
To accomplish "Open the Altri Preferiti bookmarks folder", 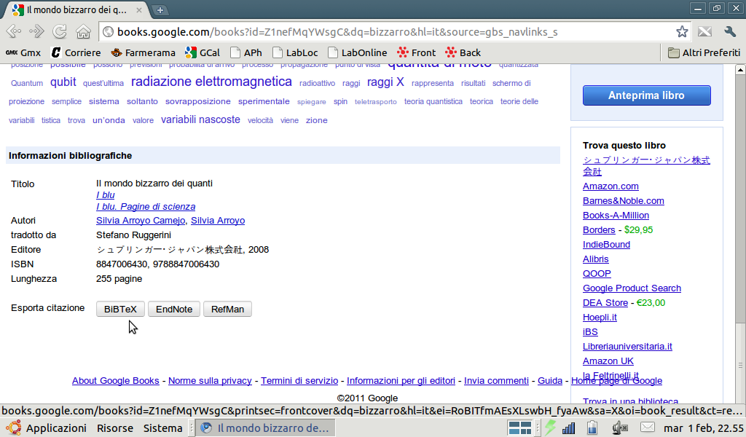I will [704, 52].
